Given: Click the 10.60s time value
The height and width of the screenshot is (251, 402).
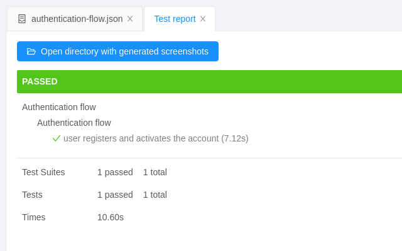Looking at the screenshot, I should [111, 217].
